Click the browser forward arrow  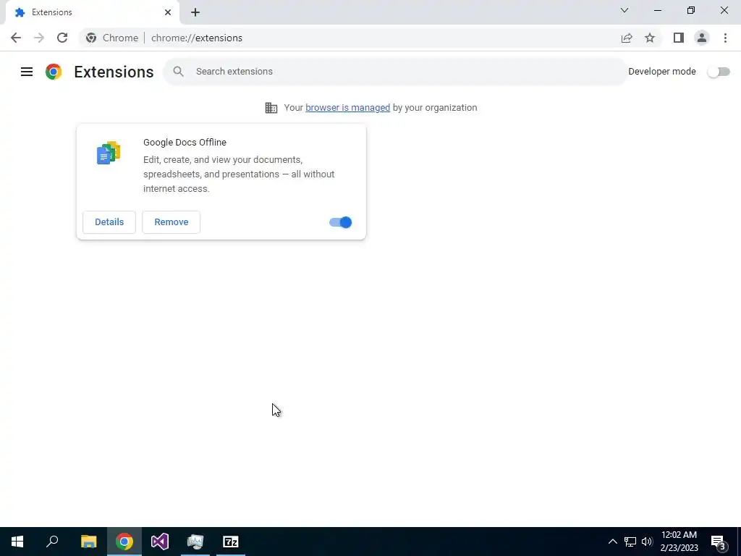pyautogui.click(x=39, y=38)
